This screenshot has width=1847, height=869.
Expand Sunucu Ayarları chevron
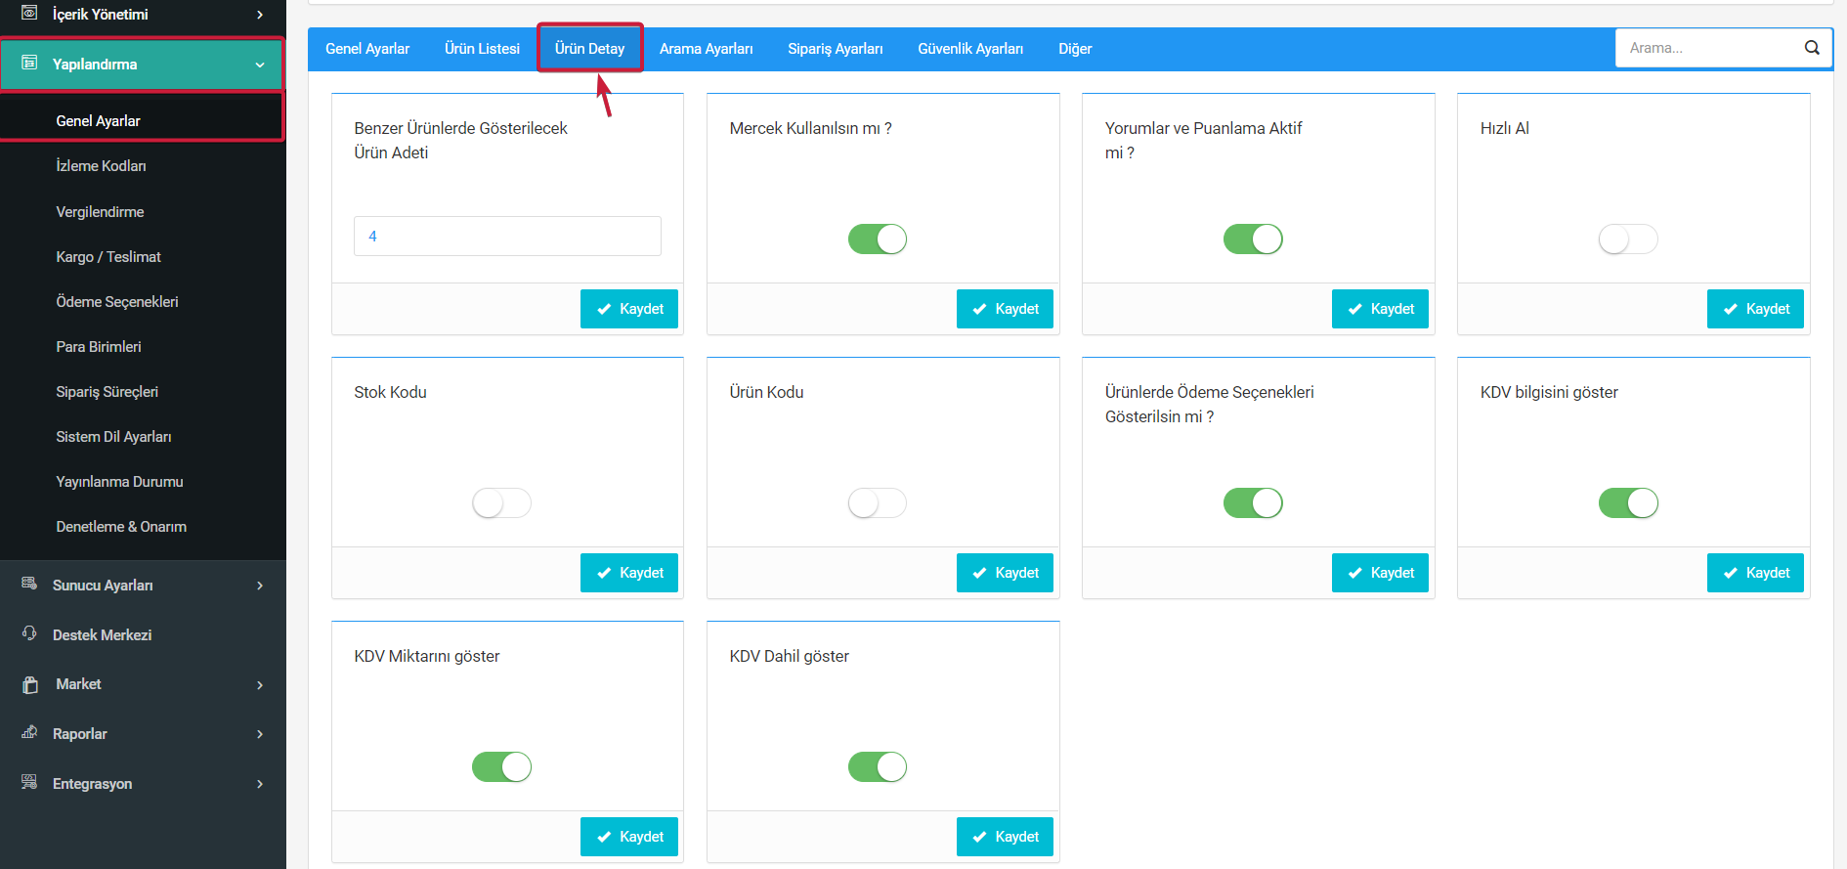[x=260, y=586]
